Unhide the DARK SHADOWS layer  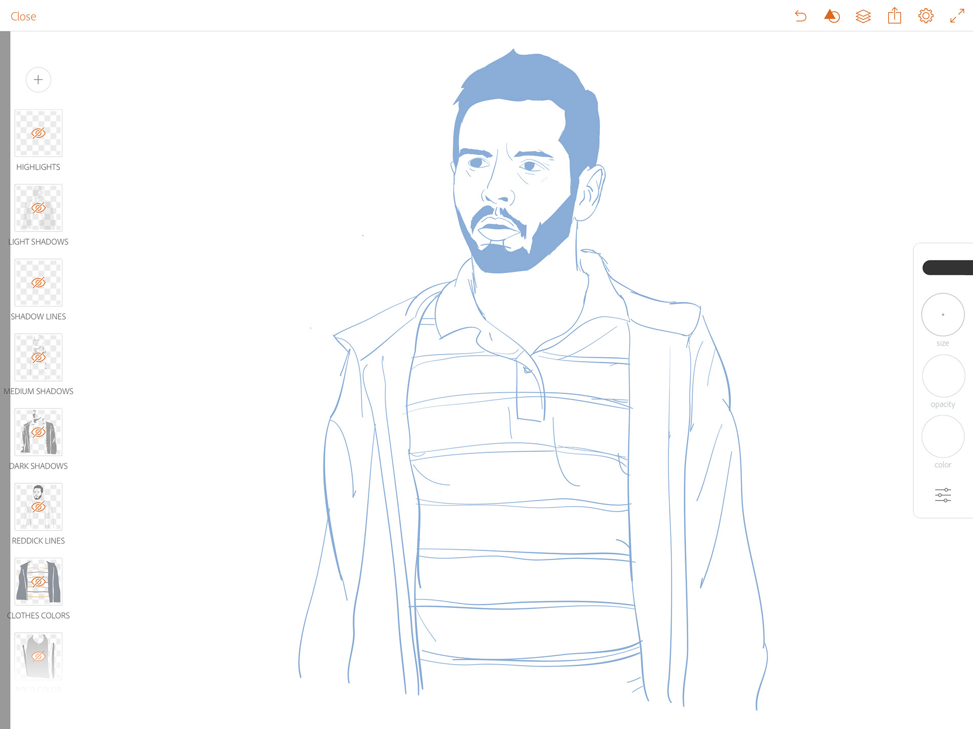click(x=39, y=432)
